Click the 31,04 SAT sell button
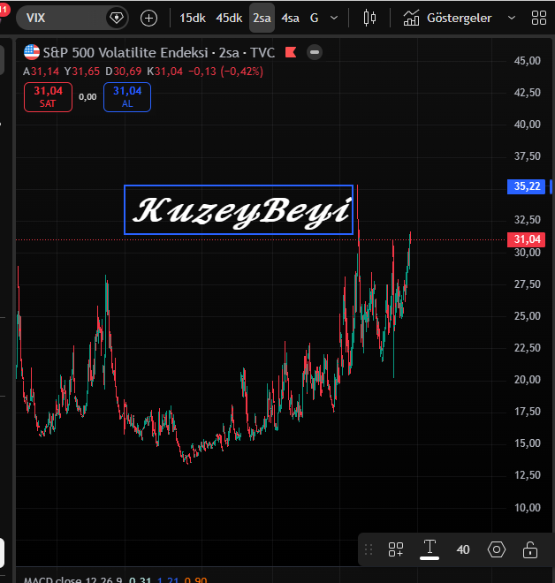 pyautogui.click(x=48, y=97)
